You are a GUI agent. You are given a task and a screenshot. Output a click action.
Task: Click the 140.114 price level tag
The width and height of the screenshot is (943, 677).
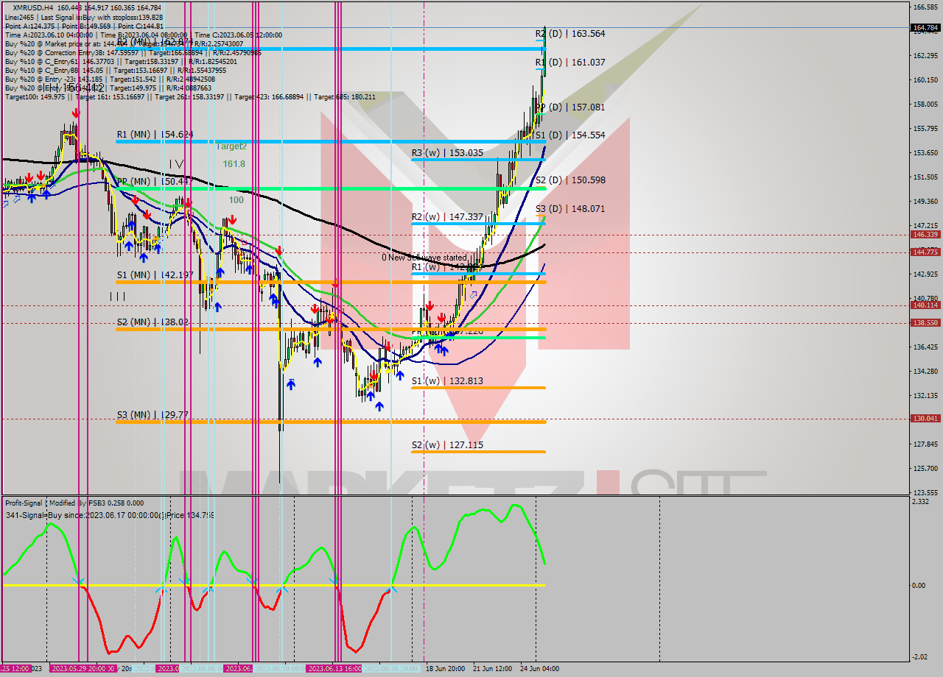(x=925, y=305)
